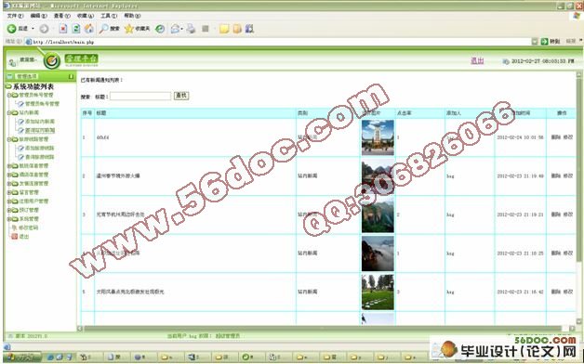The image size is (584, 364).
Task: Click the Stop page loading icon
Action: pyautogui.click(x=63, y=29)
